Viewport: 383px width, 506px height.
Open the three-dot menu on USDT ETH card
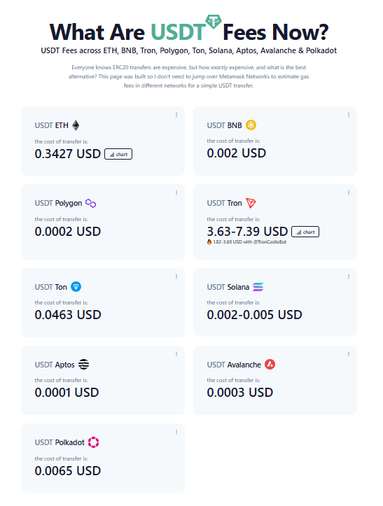point(176,115)
